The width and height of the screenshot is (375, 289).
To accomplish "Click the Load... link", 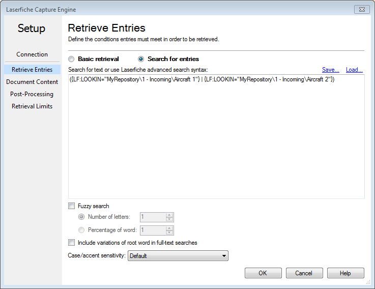I will [x=354, y=70].
